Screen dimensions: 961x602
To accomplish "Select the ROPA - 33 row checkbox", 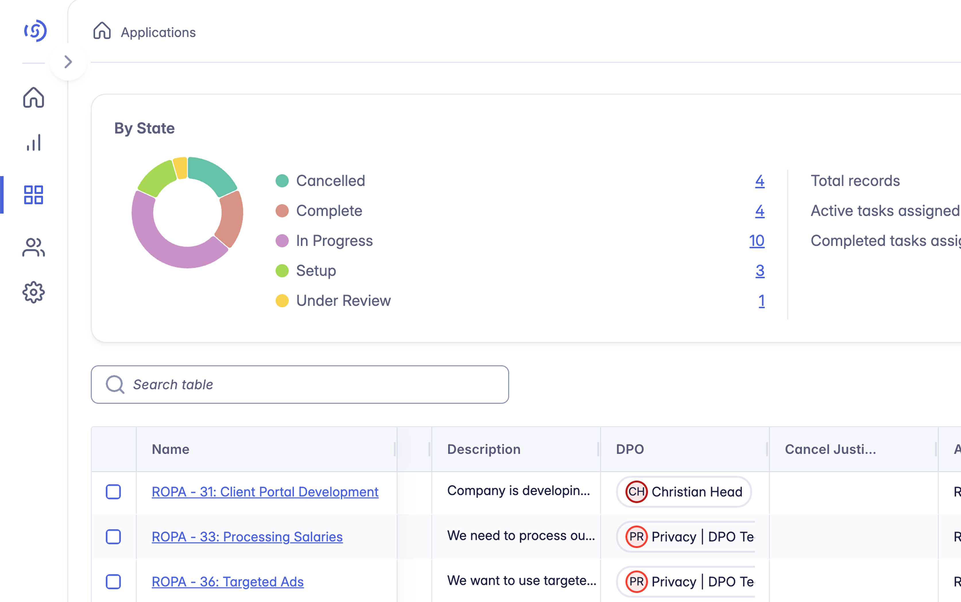I will pyautogui.click(x=113, y=537).
